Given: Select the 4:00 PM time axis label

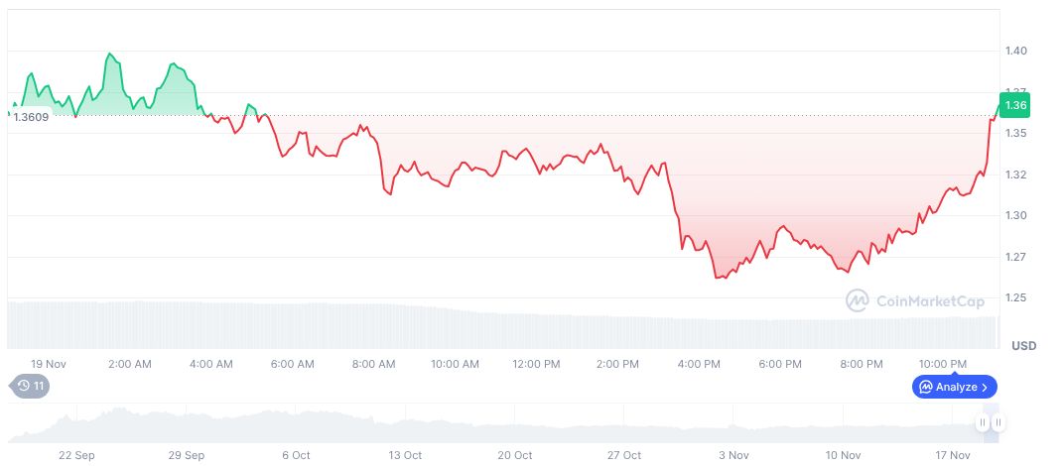Looking at the screenshot, I should (699, 364).
